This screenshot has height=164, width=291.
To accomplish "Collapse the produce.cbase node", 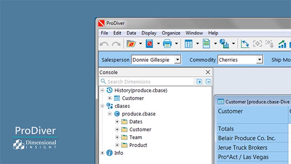I will tap(110, 114).
